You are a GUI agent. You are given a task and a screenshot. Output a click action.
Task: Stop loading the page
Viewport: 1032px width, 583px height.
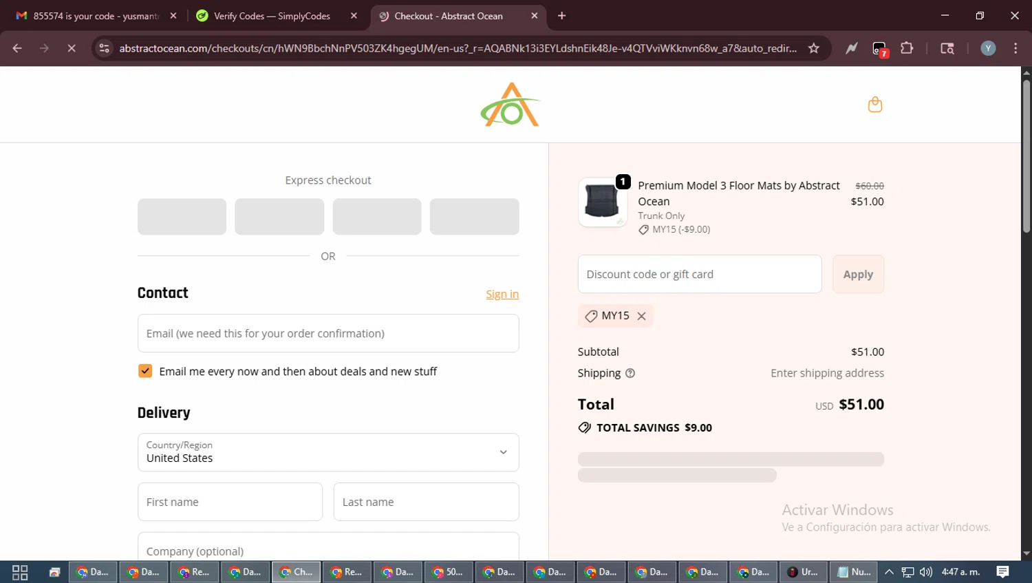click(71, 48)
